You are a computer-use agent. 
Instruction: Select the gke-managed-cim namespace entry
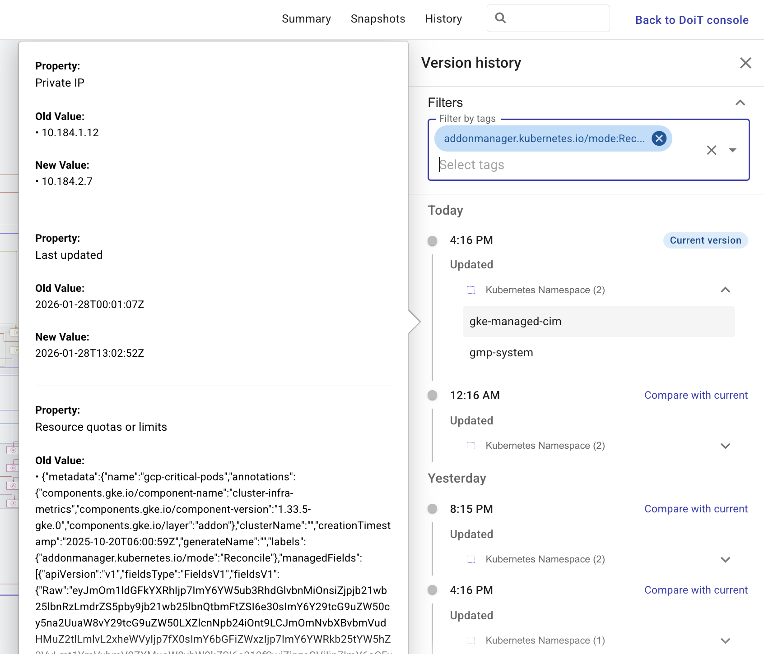coord(515,322)
